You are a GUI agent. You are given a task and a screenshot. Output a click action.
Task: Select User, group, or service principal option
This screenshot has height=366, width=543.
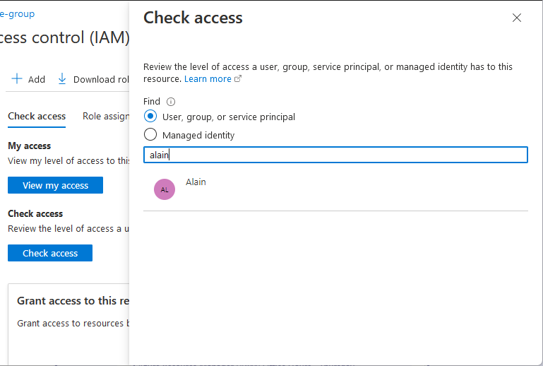pos(150,116)
